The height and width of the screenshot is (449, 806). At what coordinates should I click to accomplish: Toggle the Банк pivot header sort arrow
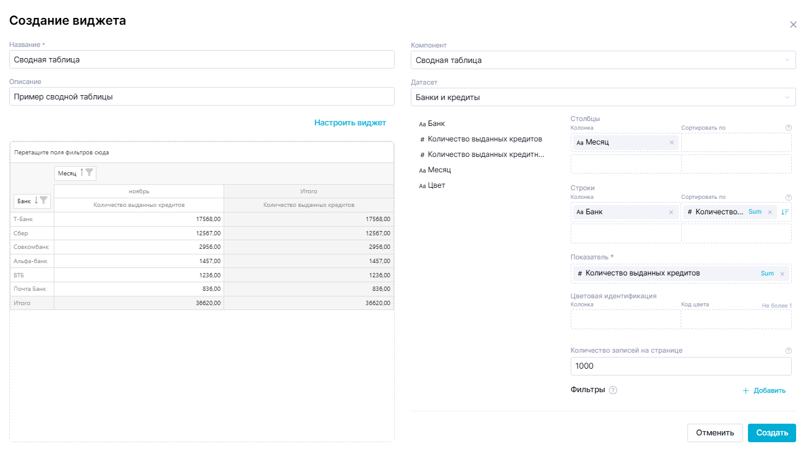tap(36, 201)
